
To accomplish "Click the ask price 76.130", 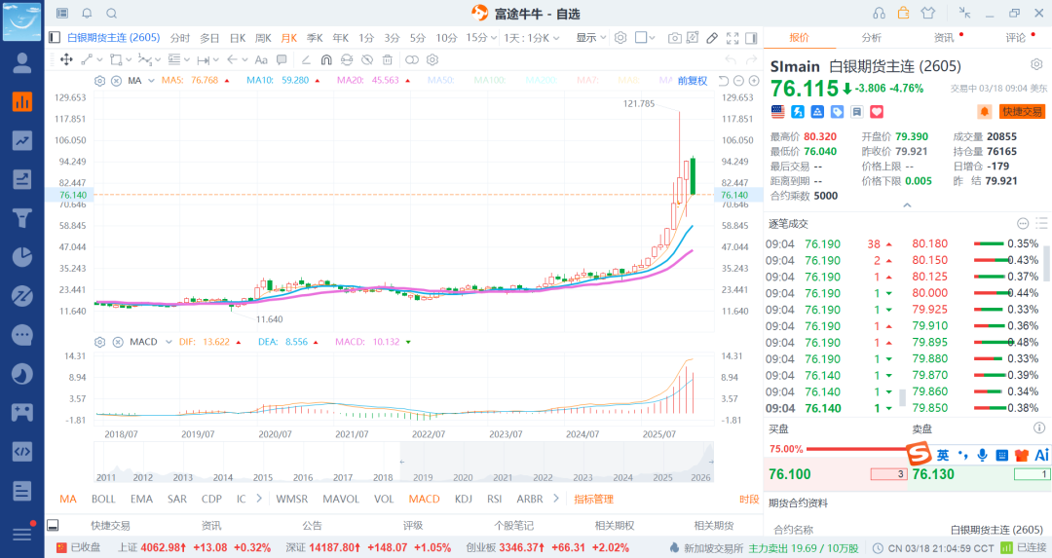I will [x=933, y=474].
